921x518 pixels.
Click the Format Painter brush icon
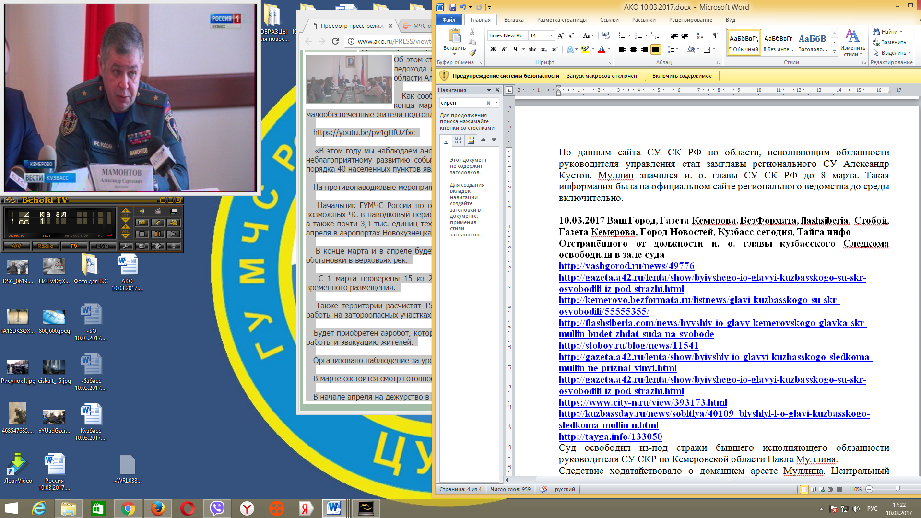coord(472,53)
